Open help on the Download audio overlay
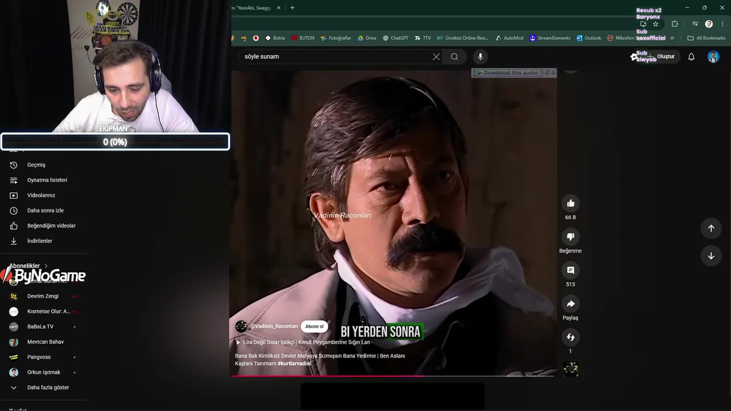 (x=547, y=72)
